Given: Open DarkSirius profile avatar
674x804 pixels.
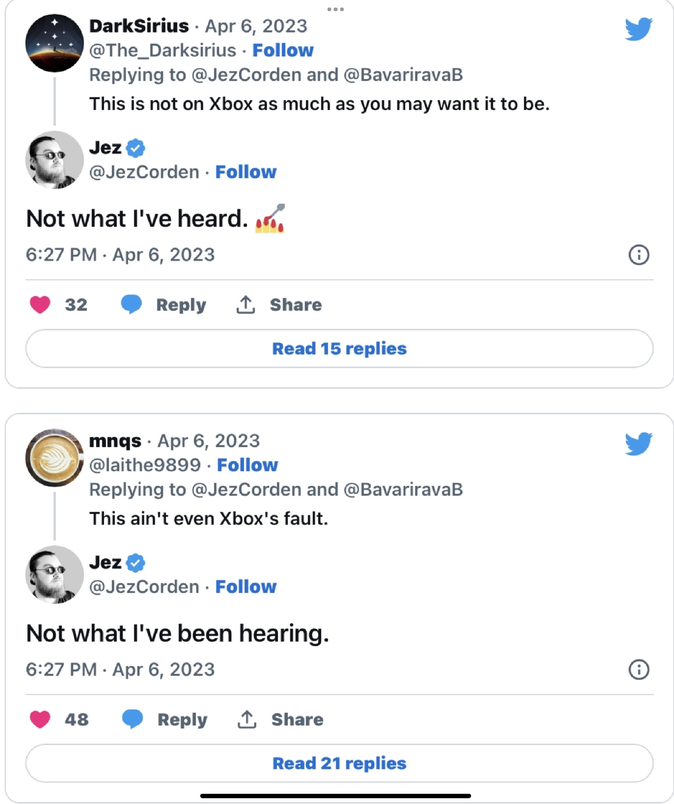Looking at the screenshot, I should point(54,43).
